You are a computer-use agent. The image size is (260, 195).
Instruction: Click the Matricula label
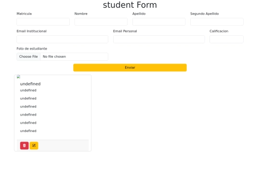coord(24,14)
